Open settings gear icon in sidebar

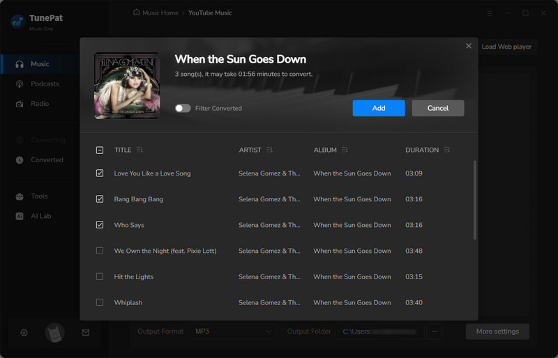click(x=24, y=332)
